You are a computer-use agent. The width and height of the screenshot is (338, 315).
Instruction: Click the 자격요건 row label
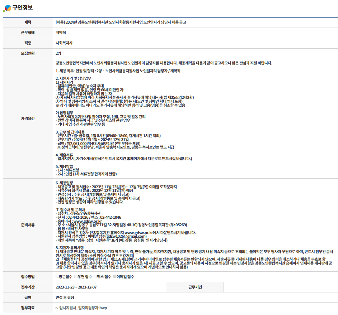coord(28,118)
